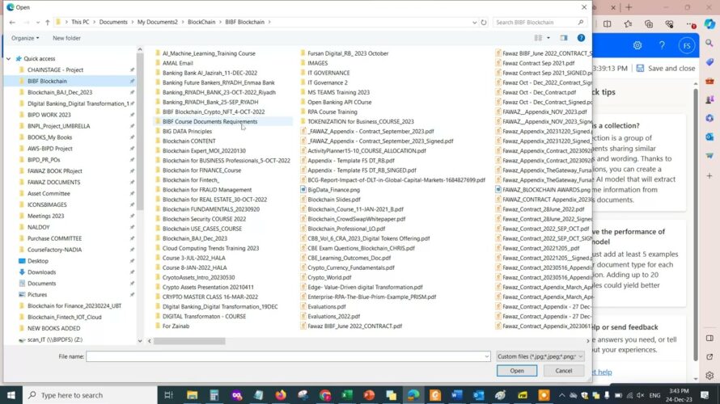Select the IT GOVERNANCE folder
The image size is (720, 404).
[x=328, y=73]
